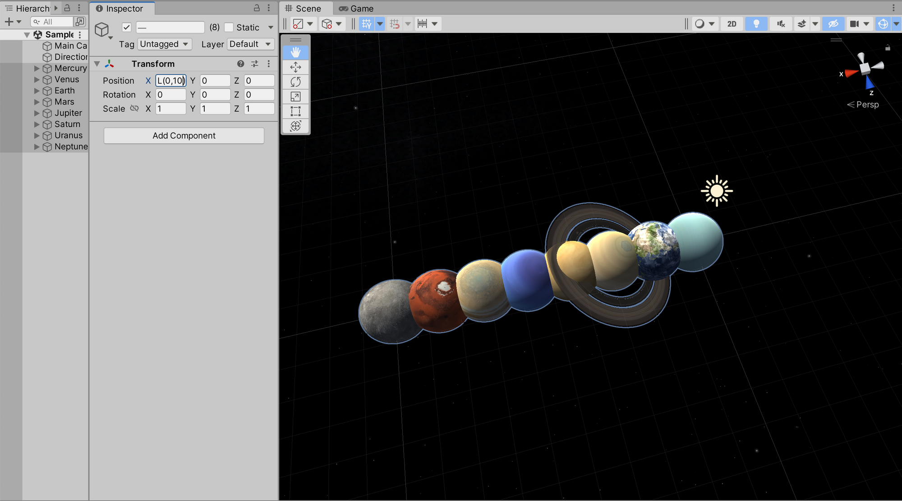The height and width of the screenshot is (501, 902).
Task: Enable the Static checkbox
Action: click(229, 28)
